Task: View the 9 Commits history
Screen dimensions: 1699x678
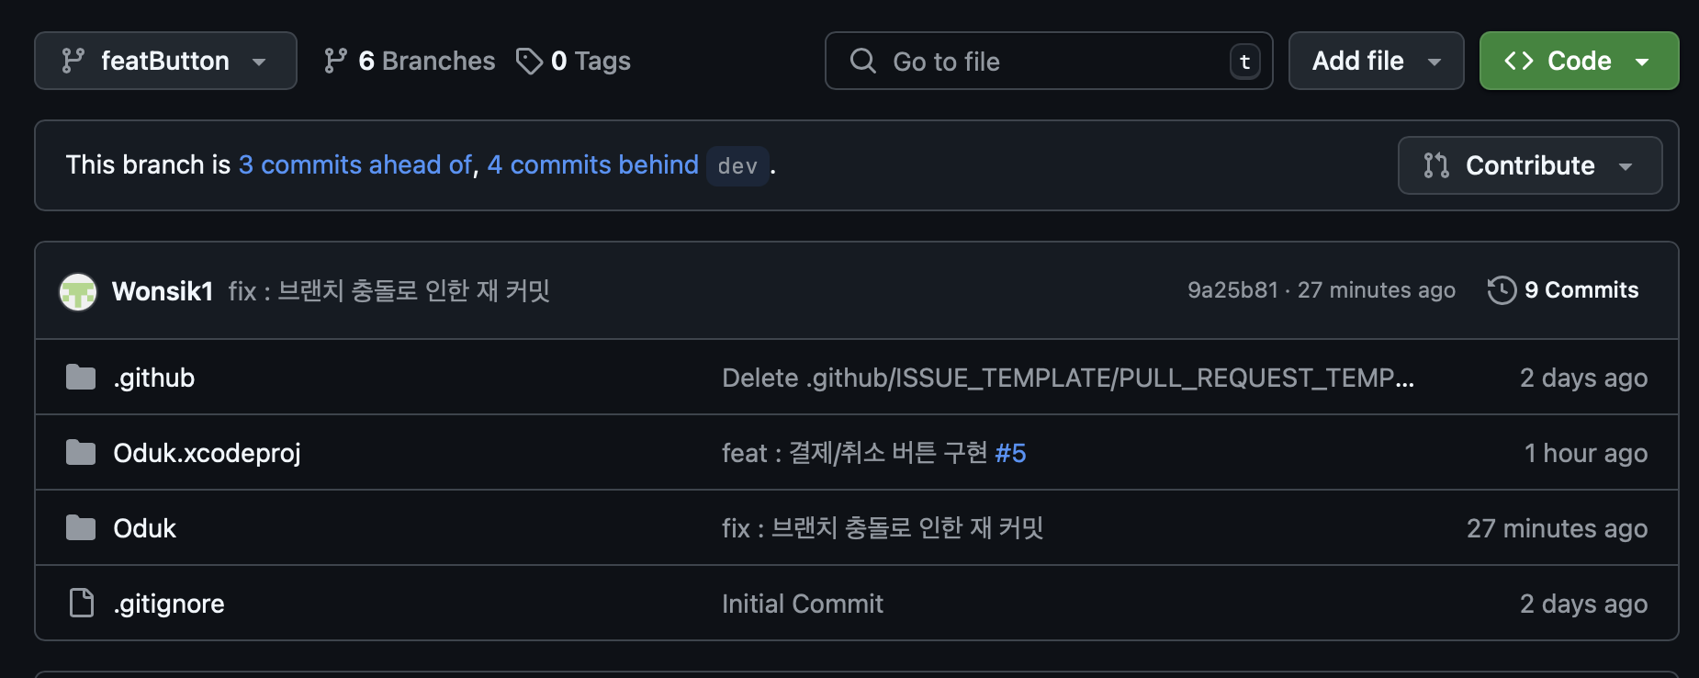Action: pos(1581,290)
